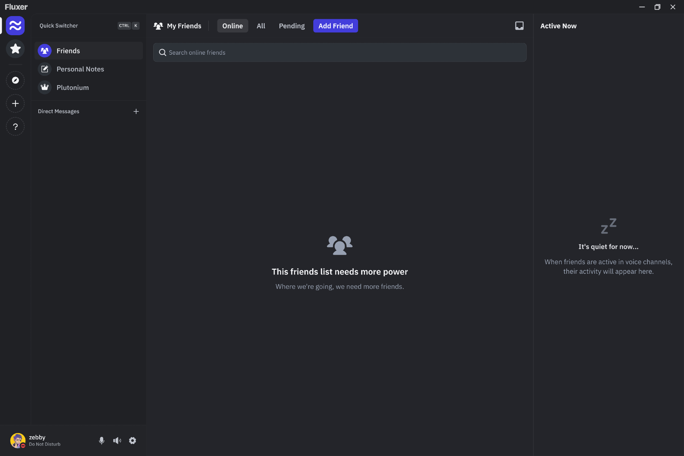Image resolution: width=684 pixels, height=456 pixels.
Task: Open zebby status avatar menu
Action: (18, 441)
